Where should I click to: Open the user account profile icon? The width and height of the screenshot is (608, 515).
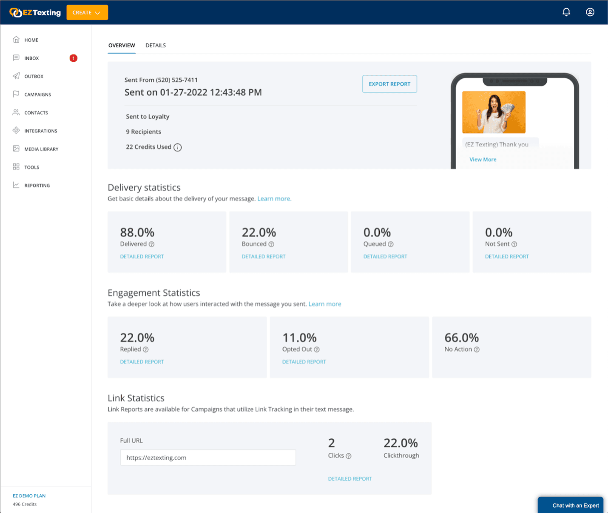tap(590, 12)
